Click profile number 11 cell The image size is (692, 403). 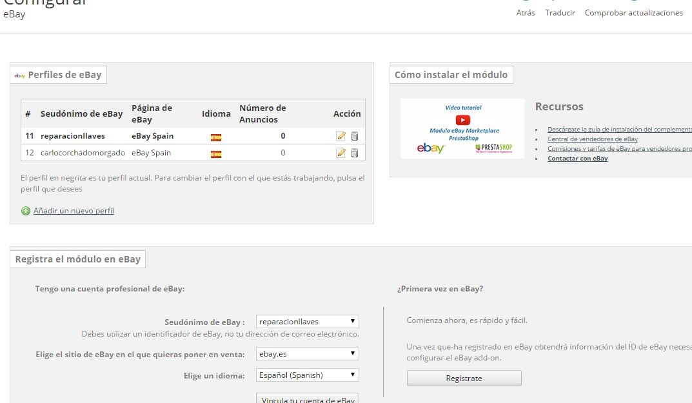click(30, 136)
